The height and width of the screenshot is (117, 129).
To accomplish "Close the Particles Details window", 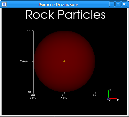I will 124,4.
